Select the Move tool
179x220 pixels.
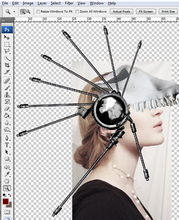(x=7, y=37)
